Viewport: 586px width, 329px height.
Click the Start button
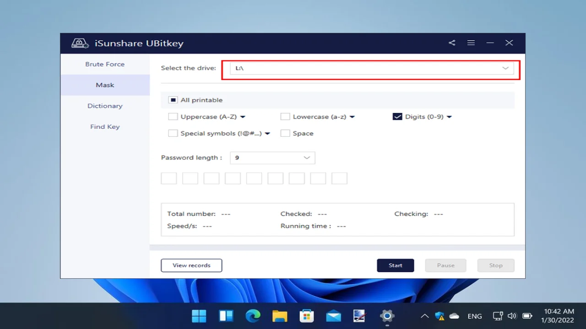click(x=396, y=265)
